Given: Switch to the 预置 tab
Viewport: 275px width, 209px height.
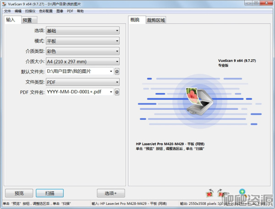Looking at the screenshot, I should point(27,20).
